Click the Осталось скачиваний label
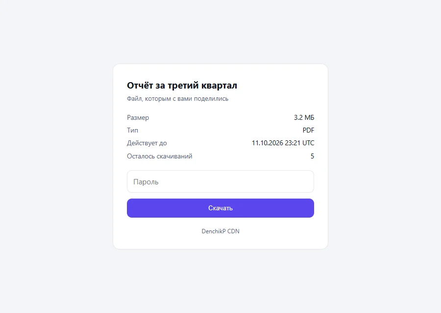 (x=159, y=156)
